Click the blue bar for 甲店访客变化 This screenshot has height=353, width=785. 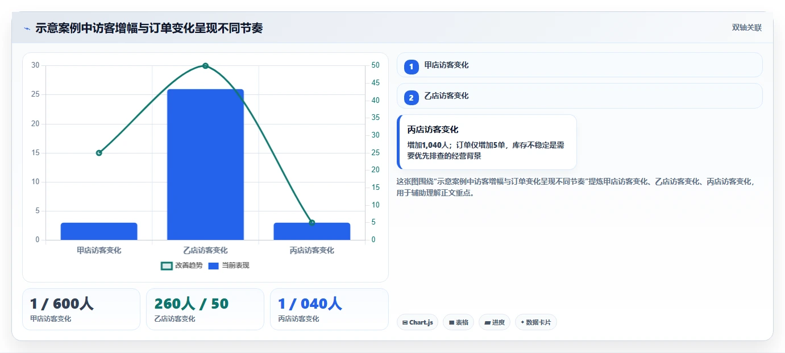pyautogui.click(x=99, y=231)
